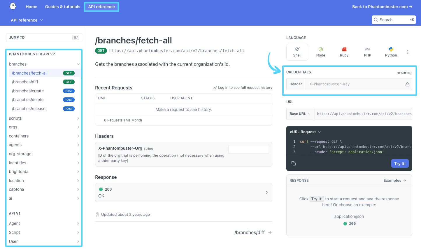Open /branches/release endpoint
421x249 pixels.
43,109
